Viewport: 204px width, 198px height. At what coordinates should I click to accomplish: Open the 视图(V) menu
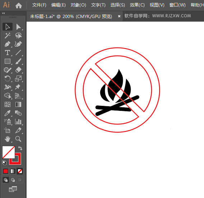point(157,5)
